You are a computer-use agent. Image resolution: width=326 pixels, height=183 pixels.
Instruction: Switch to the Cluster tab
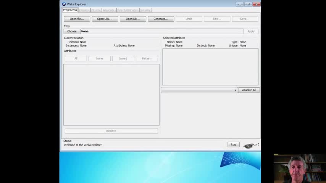point(96,10)
